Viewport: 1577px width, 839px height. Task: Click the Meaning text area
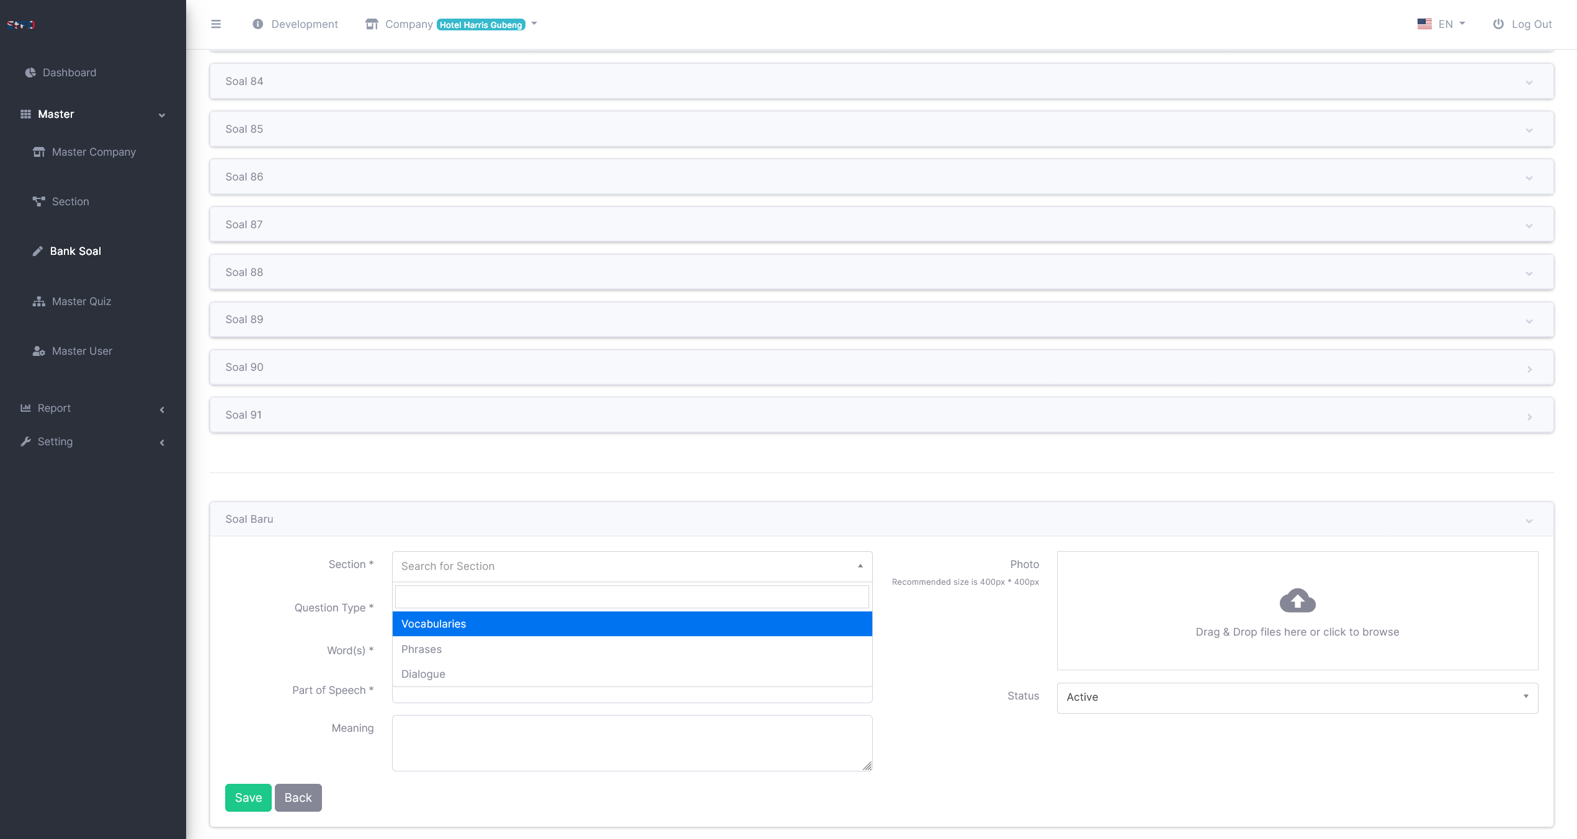tap(632, 742)
